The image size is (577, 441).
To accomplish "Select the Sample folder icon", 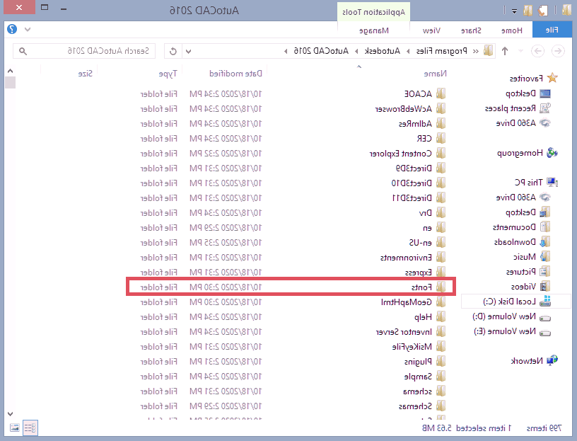I will tap(441, 376).
